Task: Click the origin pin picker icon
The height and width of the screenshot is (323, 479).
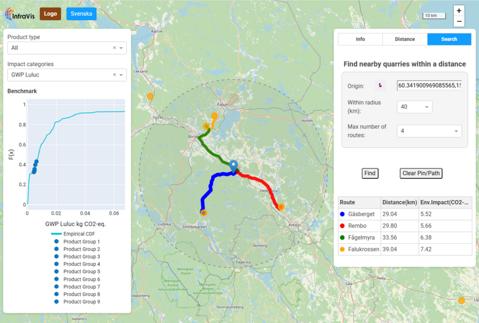Action: click(x=380, y=86)
